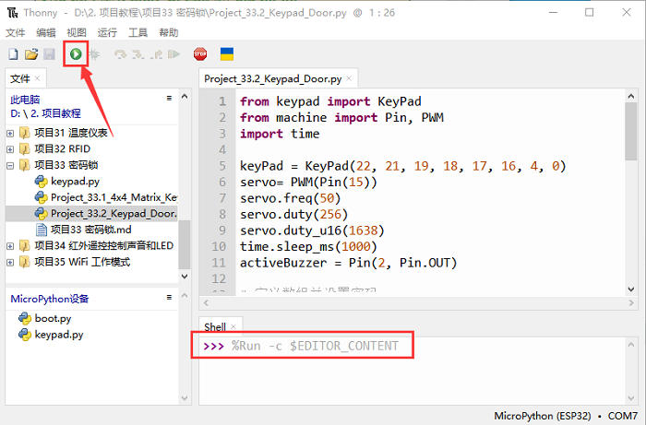Open the menu icon of the 此电脑 panel
This screenshot has height=425, width=646.
[x=169, y=98]
